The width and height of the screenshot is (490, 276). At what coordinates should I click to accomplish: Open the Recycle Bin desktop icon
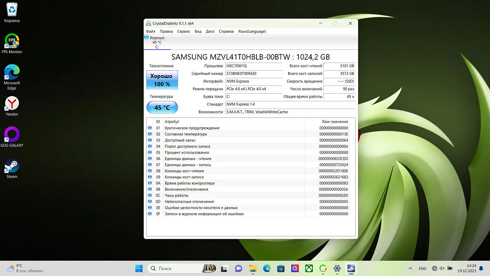[12, 10]
